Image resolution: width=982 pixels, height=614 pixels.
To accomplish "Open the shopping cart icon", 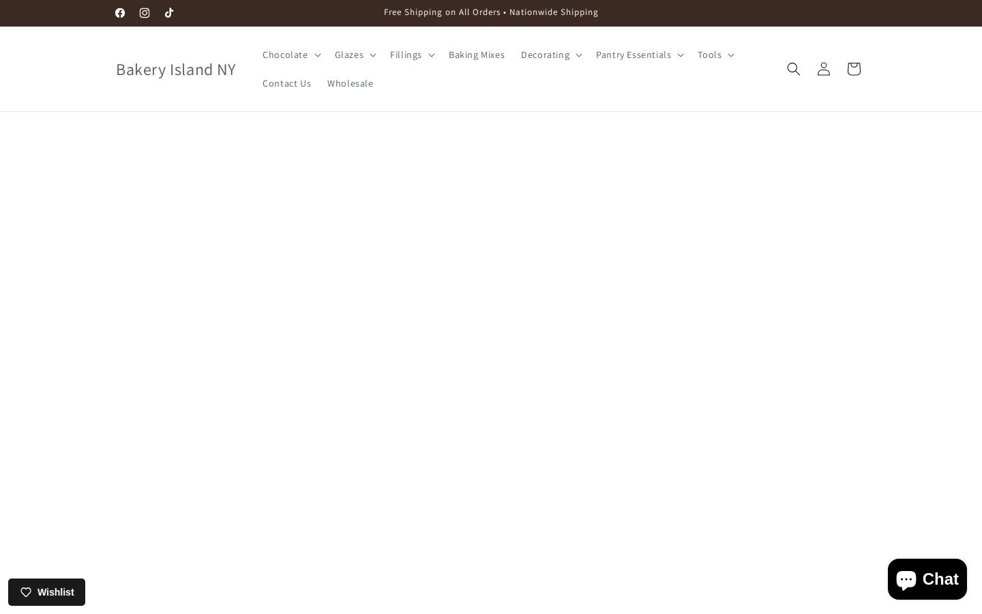I will pyautogui.click(x=854, y=69).
